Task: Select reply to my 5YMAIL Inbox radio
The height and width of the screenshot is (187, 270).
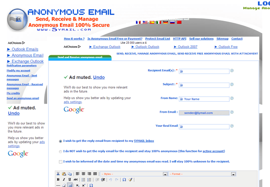Action: 60,141
